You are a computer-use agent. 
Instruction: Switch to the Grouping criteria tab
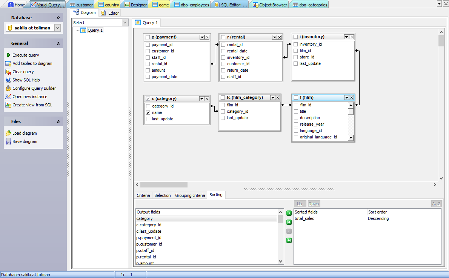[x=190, y=195]
